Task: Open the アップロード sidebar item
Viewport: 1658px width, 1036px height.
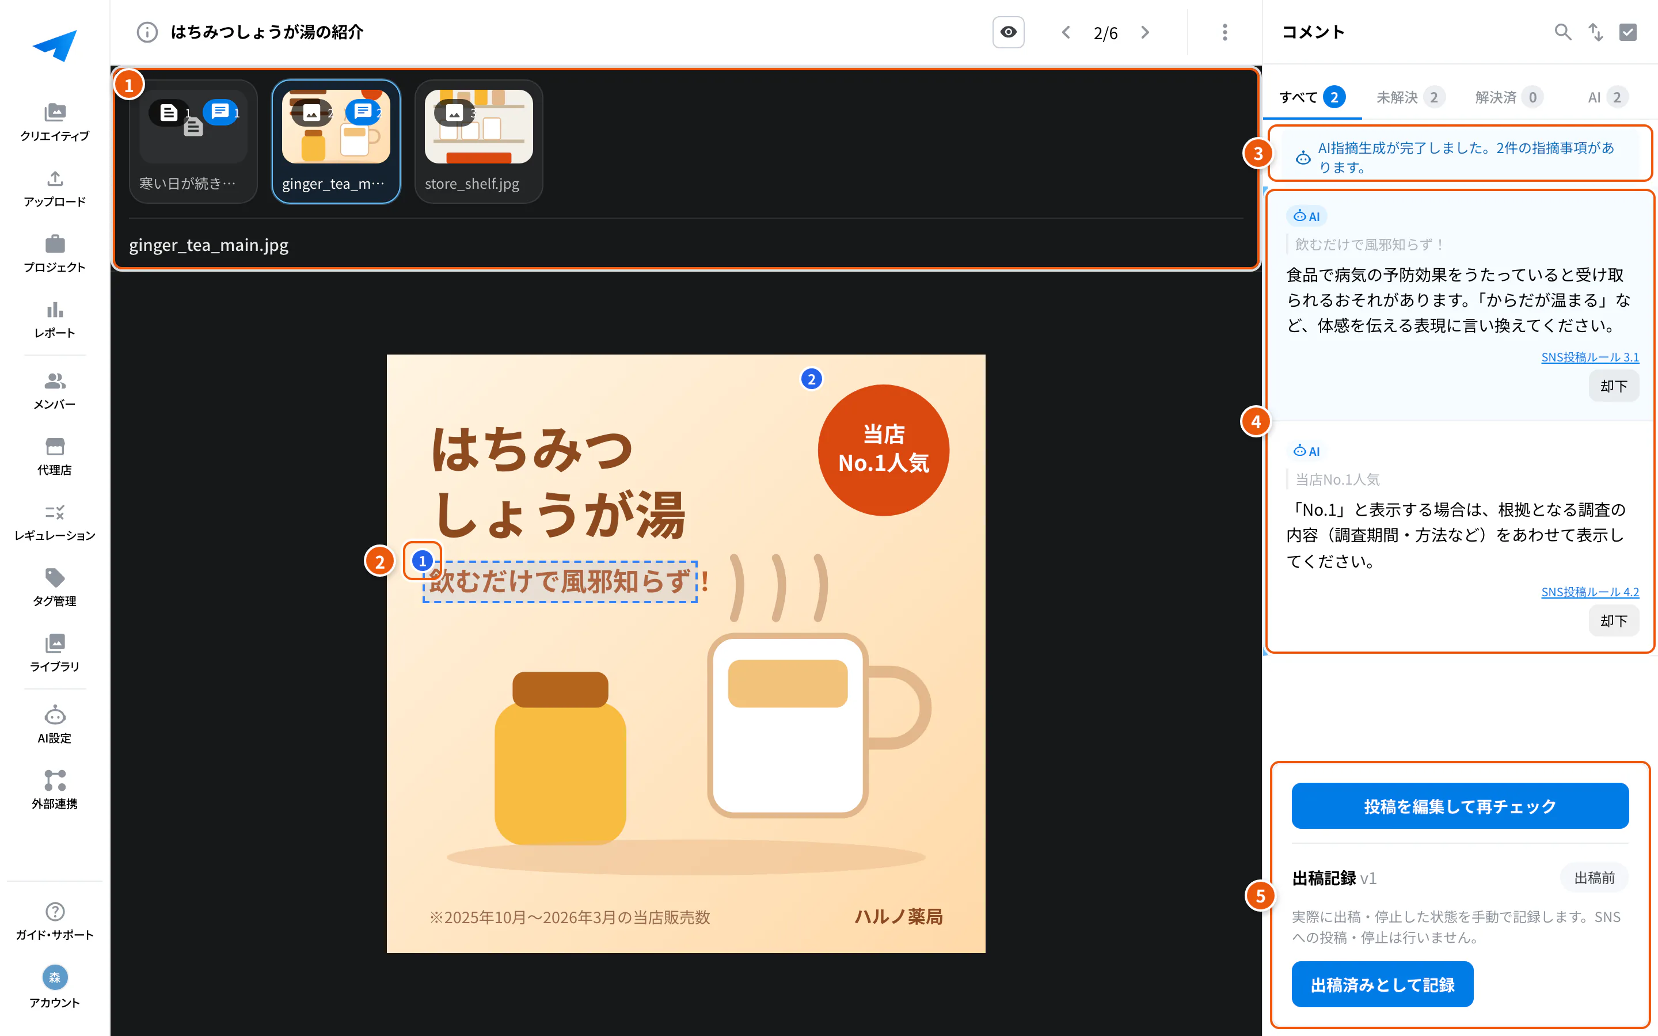Action: tap(55, 188)
